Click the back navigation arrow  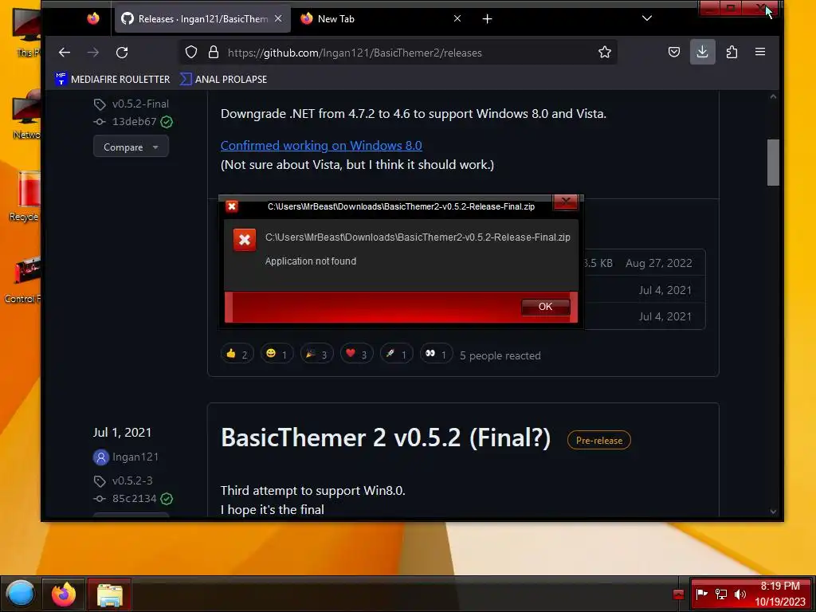point(64,53)
